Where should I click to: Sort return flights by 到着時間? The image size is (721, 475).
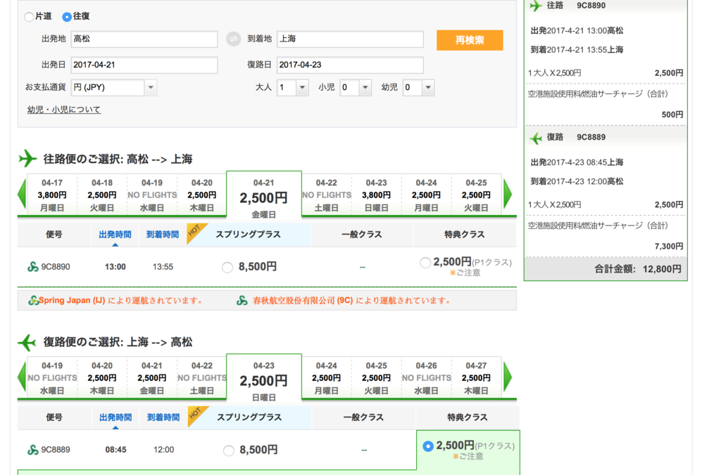163,417
